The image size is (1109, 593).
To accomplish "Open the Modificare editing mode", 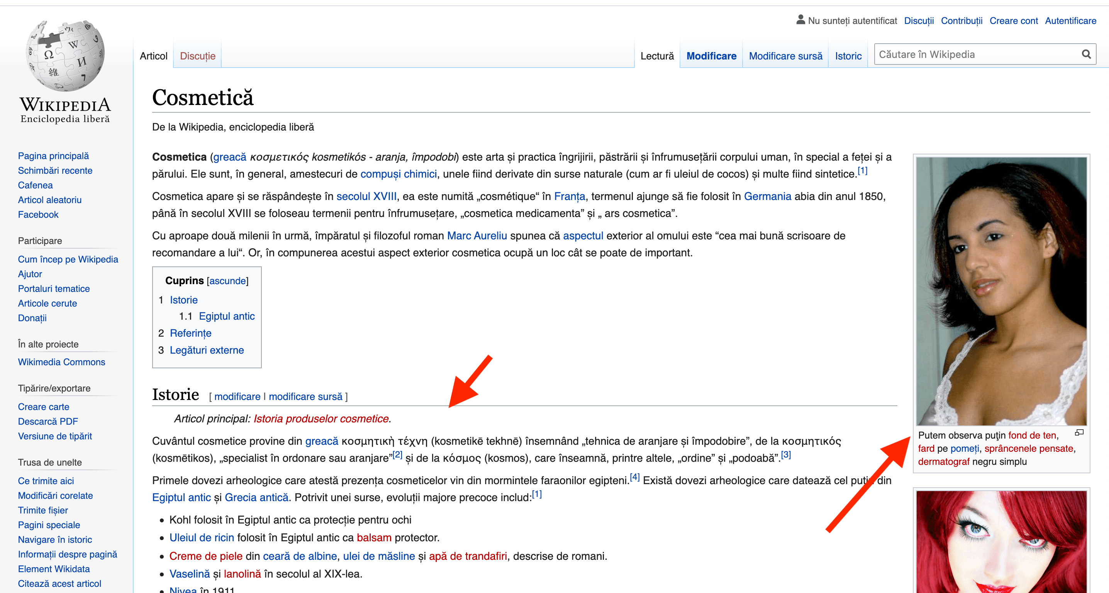I will pos(711,56).
